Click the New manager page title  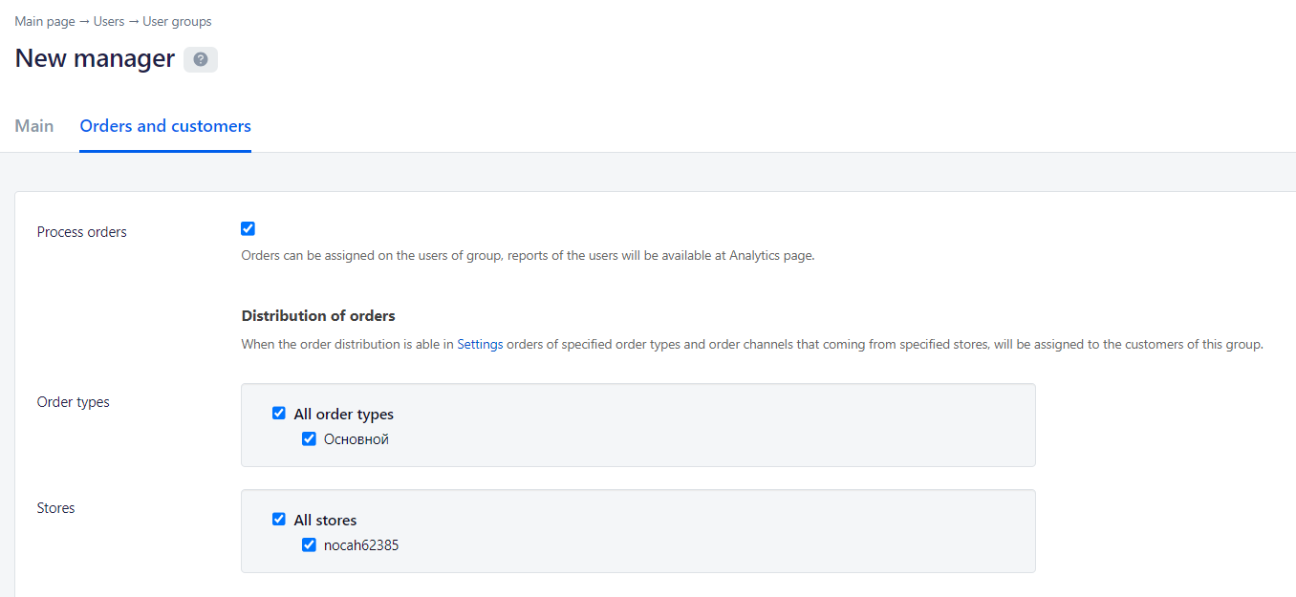tap(95, 59)
